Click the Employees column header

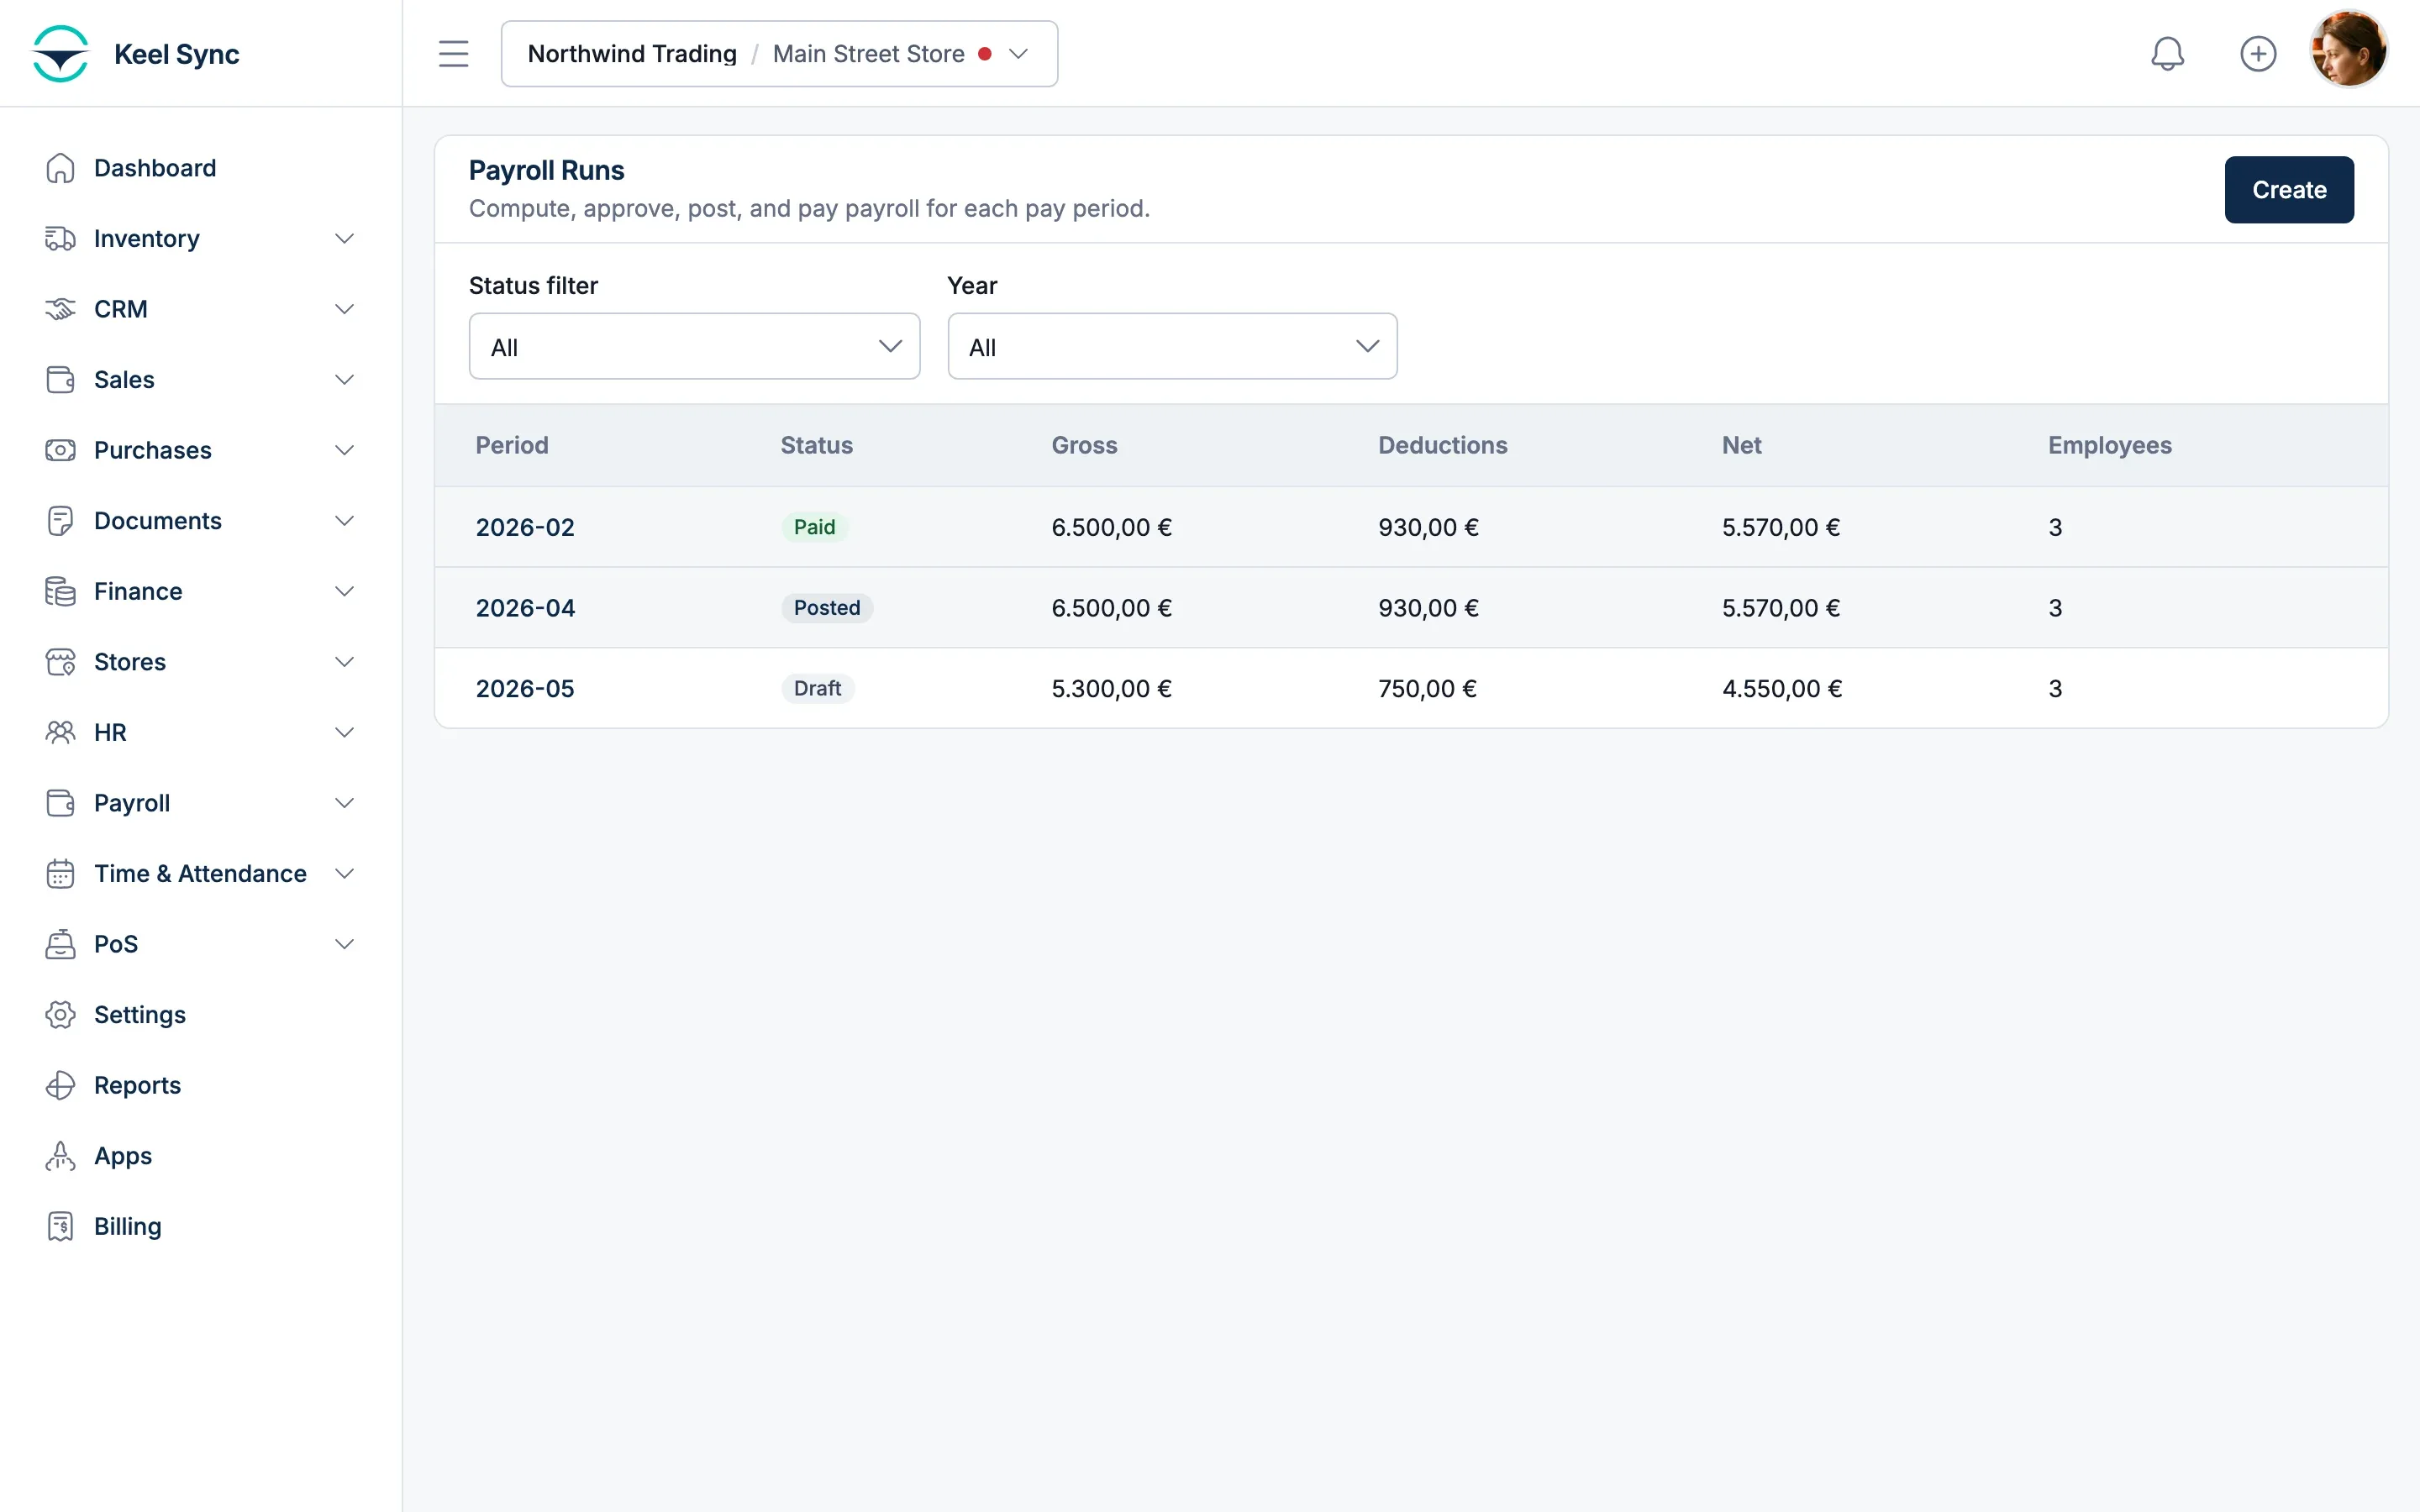pos(2109,445)
